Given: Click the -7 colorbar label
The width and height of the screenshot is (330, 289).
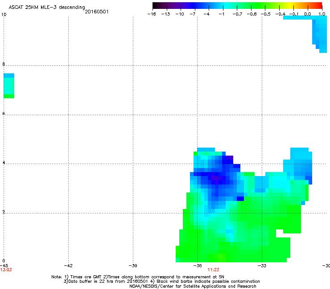Looking at the screenshot, I should tap(193, 14).
